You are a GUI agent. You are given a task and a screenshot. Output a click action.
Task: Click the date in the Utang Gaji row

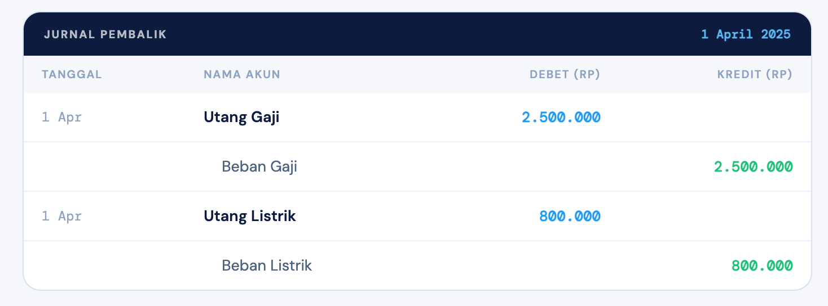tap(61, 118)
